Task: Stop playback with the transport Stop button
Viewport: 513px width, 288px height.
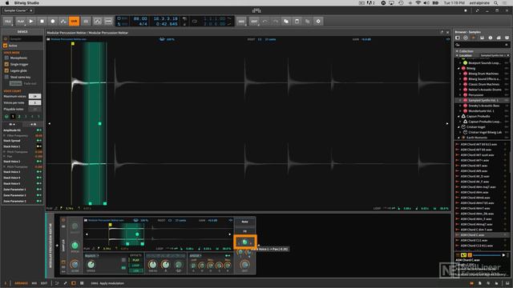Action: click(42, 22)
